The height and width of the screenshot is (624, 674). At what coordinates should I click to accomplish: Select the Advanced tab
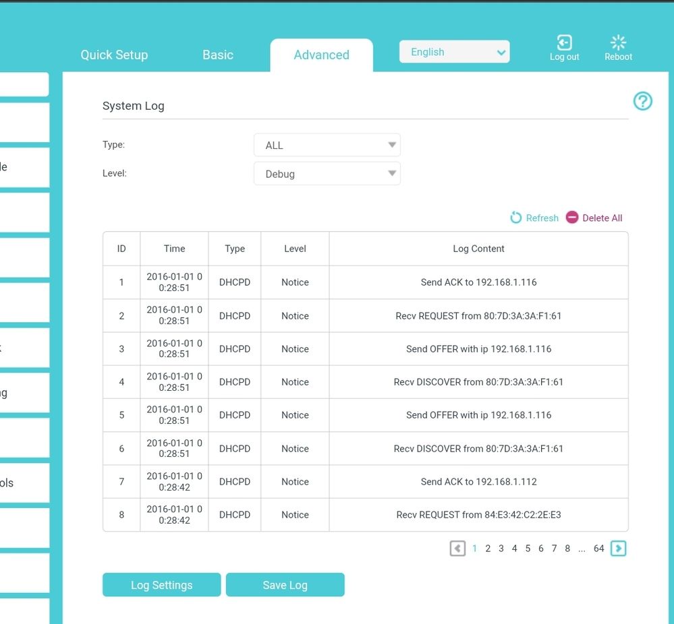[x=321, y=55]
